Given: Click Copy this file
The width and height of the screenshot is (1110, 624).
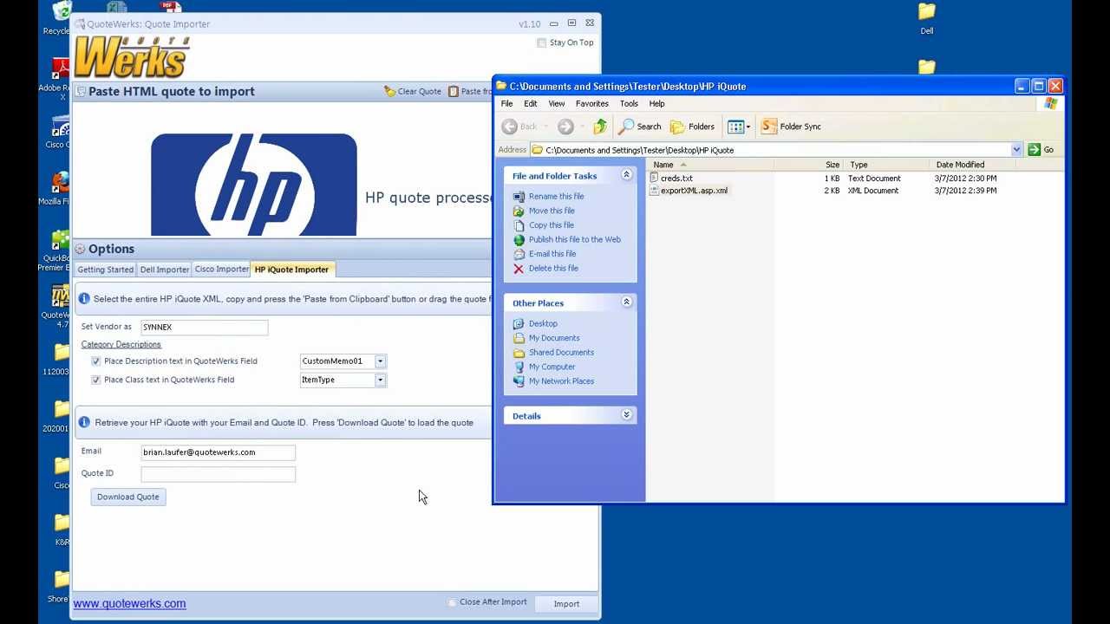Looking at the screenshot, I should [x=552, y=225].
